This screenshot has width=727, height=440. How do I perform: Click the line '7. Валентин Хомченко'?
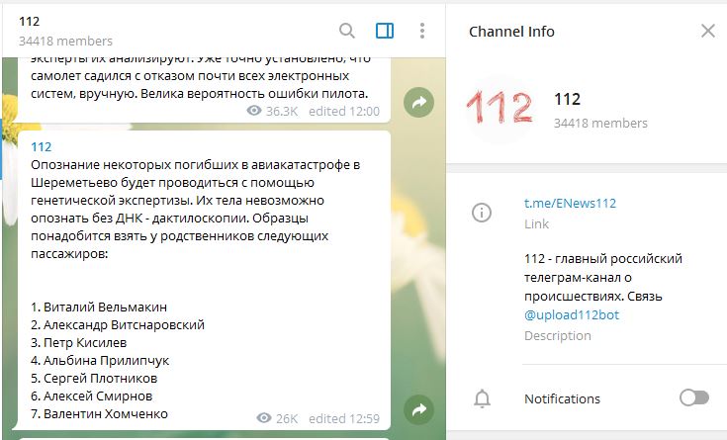click(x=99, y=413)
